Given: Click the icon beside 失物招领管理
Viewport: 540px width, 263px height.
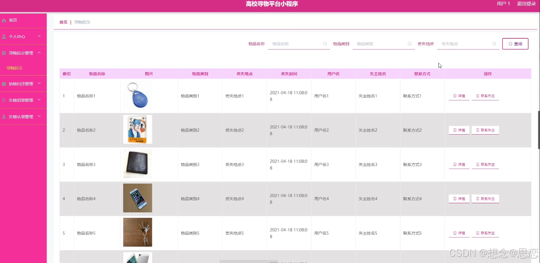Looking at the screenshot, I should pos(4,100).
